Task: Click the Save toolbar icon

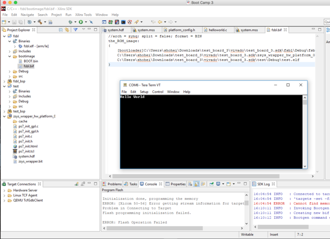Action: click(14, 22)
